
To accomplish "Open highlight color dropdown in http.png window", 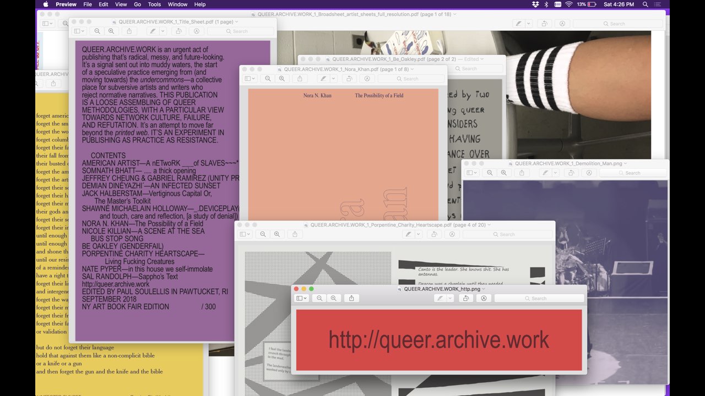I will tap(450, 298).
